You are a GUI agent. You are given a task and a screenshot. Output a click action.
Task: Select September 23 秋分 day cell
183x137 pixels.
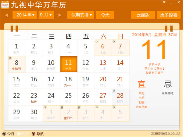pos(34,97)
